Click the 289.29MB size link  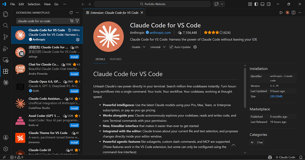[x=276, y=96]
